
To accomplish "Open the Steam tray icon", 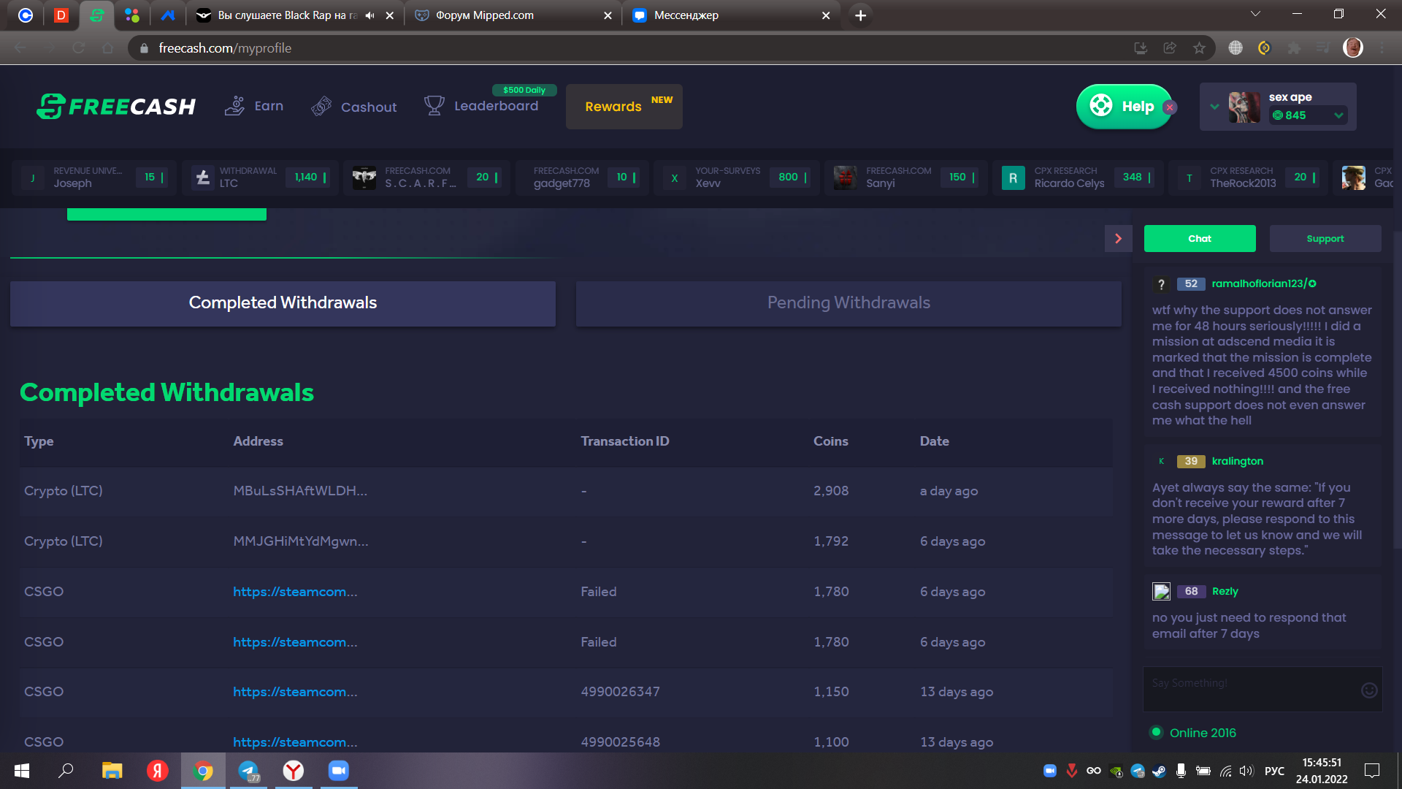I will pos(1159,771).
